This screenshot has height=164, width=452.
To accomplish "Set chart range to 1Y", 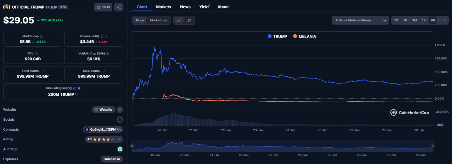I will coord(424,20).
